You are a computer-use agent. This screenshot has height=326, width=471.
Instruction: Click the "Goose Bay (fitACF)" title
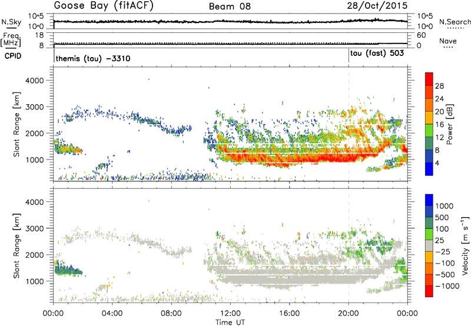coord(104,6)
